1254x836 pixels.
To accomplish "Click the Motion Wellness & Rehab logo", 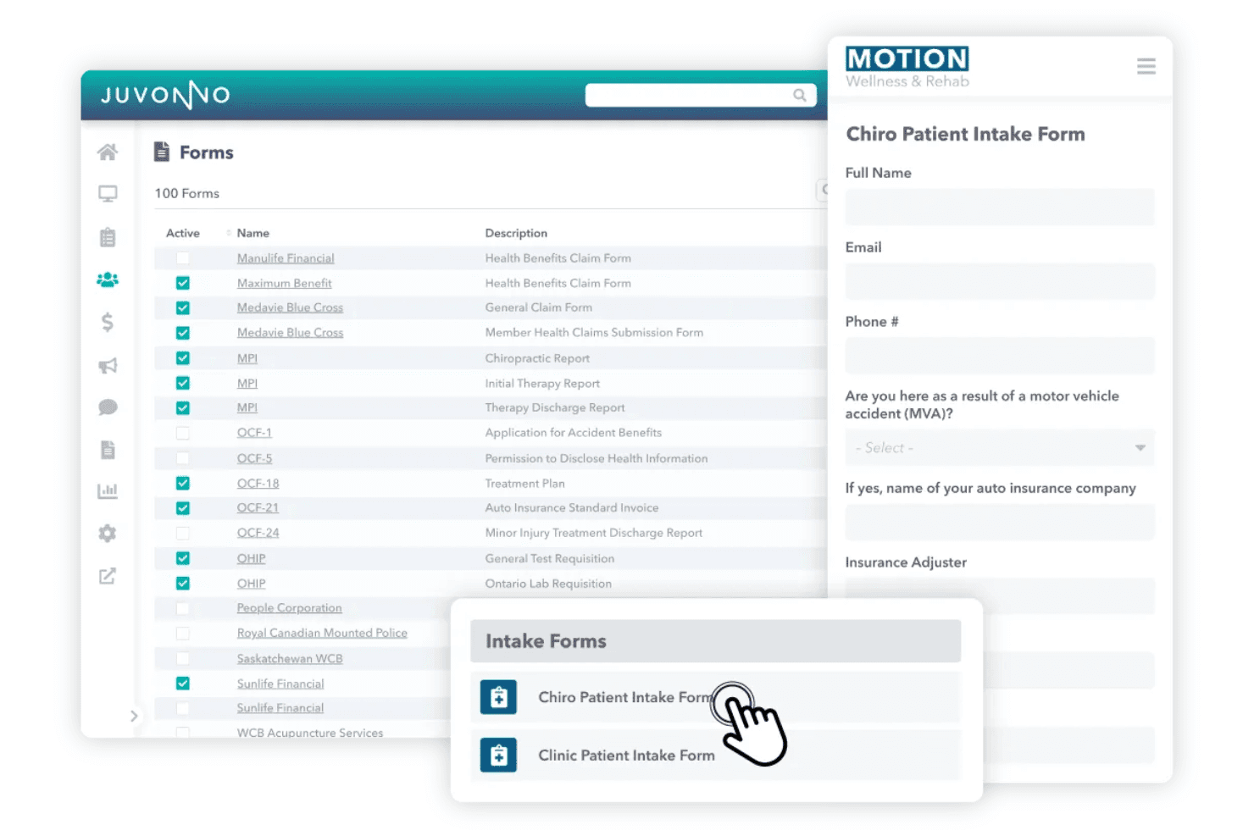I will (907, 68).
